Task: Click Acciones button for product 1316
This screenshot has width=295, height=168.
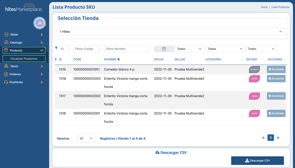Action: click(x=276, y=113)
